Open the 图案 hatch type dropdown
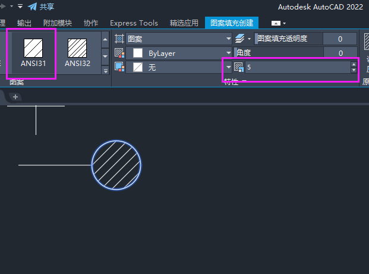Screen dimensions: 369x274 [x=228, y=39]
